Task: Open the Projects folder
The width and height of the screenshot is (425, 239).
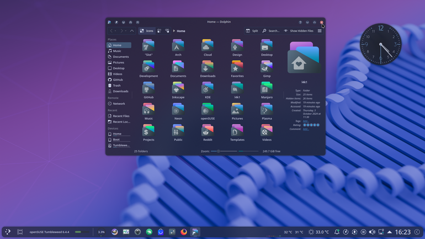Action: pos(148,133)
